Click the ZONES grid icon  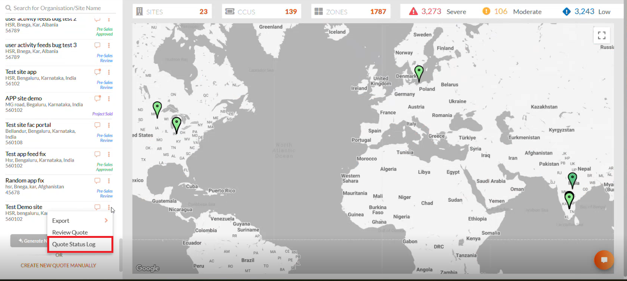pos(319,12)
